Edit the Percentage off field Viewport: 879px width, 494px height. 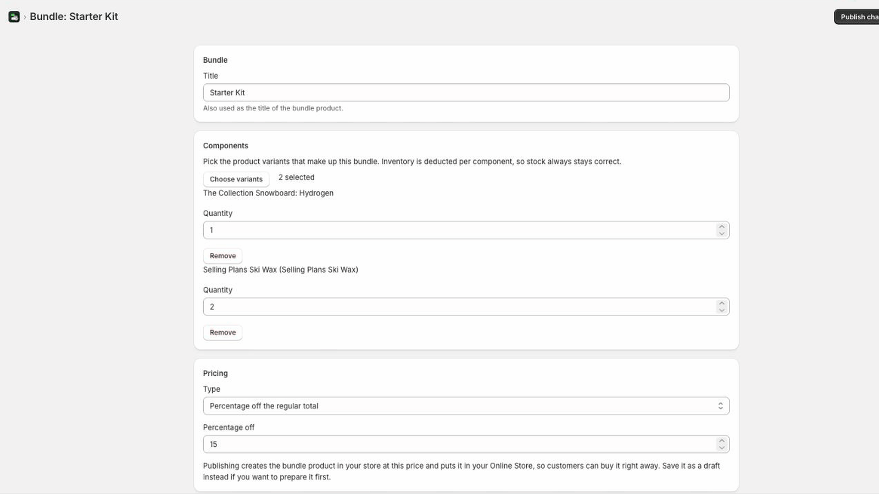[x=466, y=445]
